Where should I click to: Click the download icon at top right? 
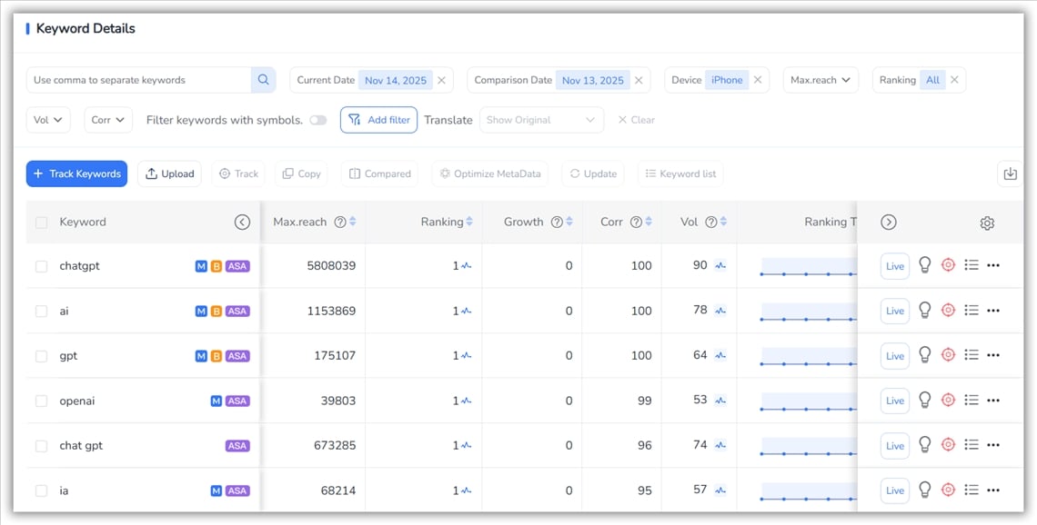[x=1010, y=174]
